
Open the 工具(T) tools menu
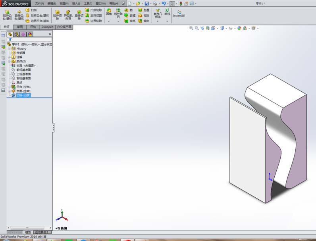[x=88, y=4]
